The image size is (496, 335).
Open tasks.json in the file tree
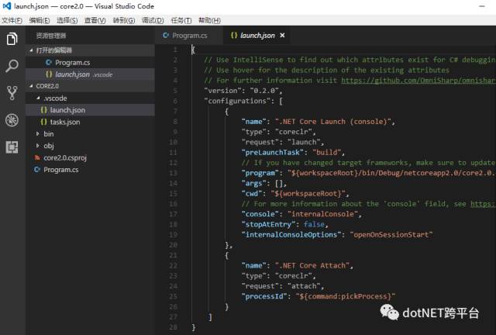tap(90, 123)
